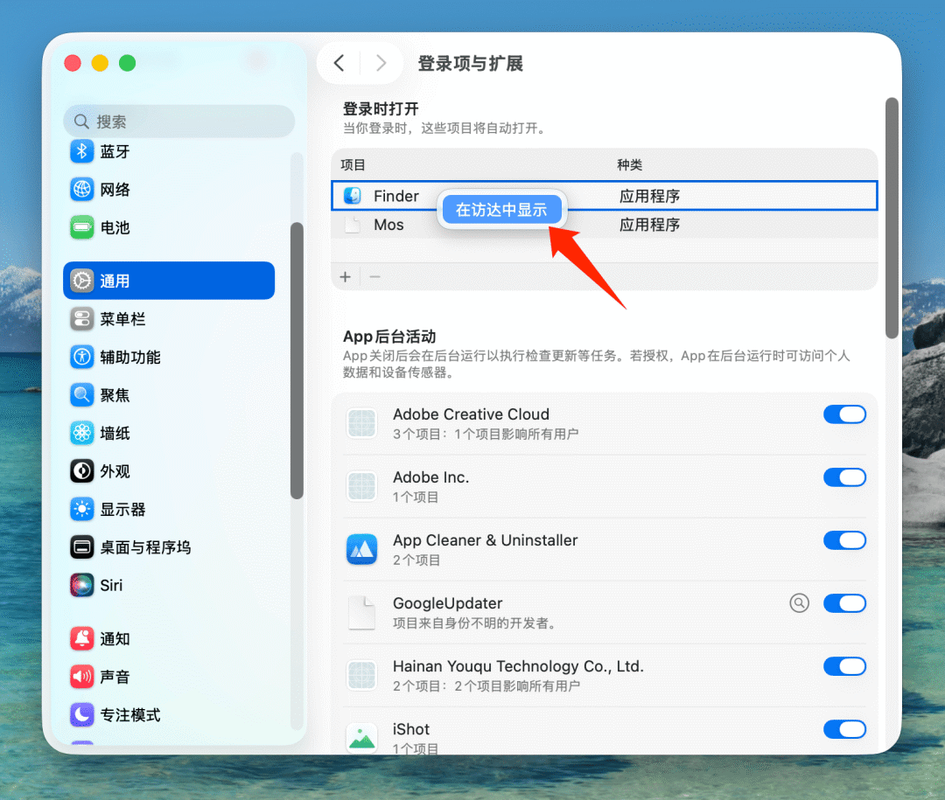The width and height of the screenshot is (945, 800).
Task: Click the main pane vertical scrollbar
Action: pyautogui.click(x=892, y=218)
